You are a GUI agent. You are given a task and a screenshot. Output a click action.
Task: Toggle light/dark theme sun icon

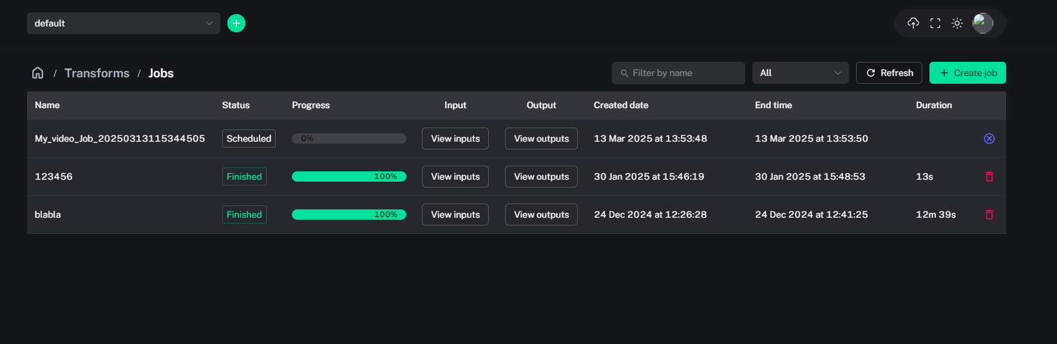tap(957, 23)
